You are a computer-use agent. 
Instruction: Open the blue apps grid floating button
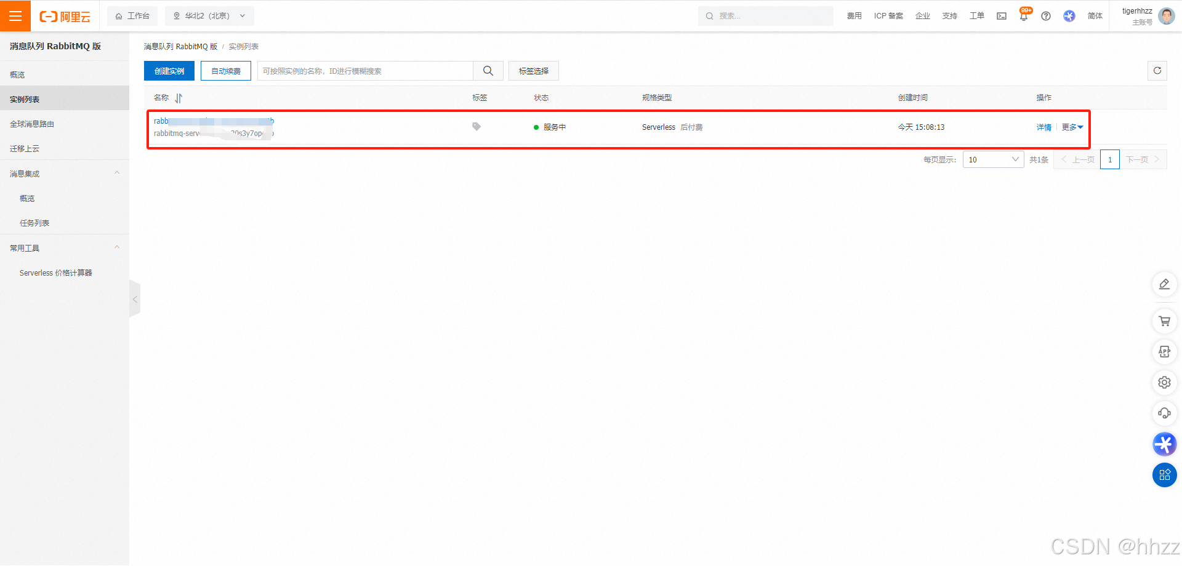[1164, 475]
